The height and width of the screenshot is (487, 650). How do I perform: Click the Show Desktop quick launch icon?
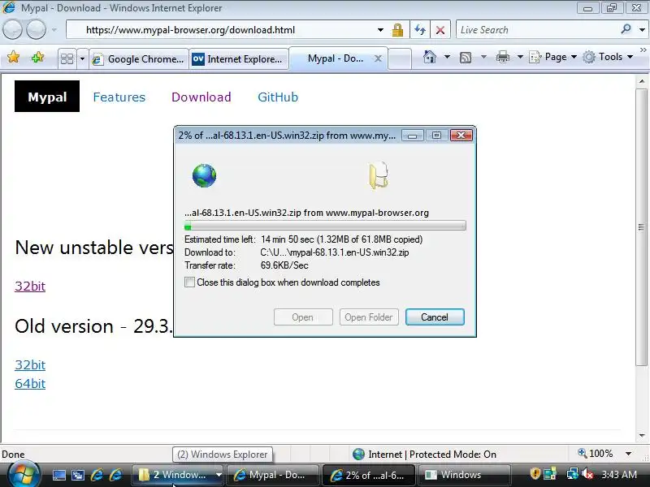pyautogui.click(x=58, y=475)
